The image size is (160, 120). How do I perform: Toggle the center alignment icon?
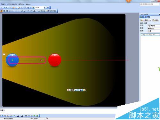coord(4,11)
